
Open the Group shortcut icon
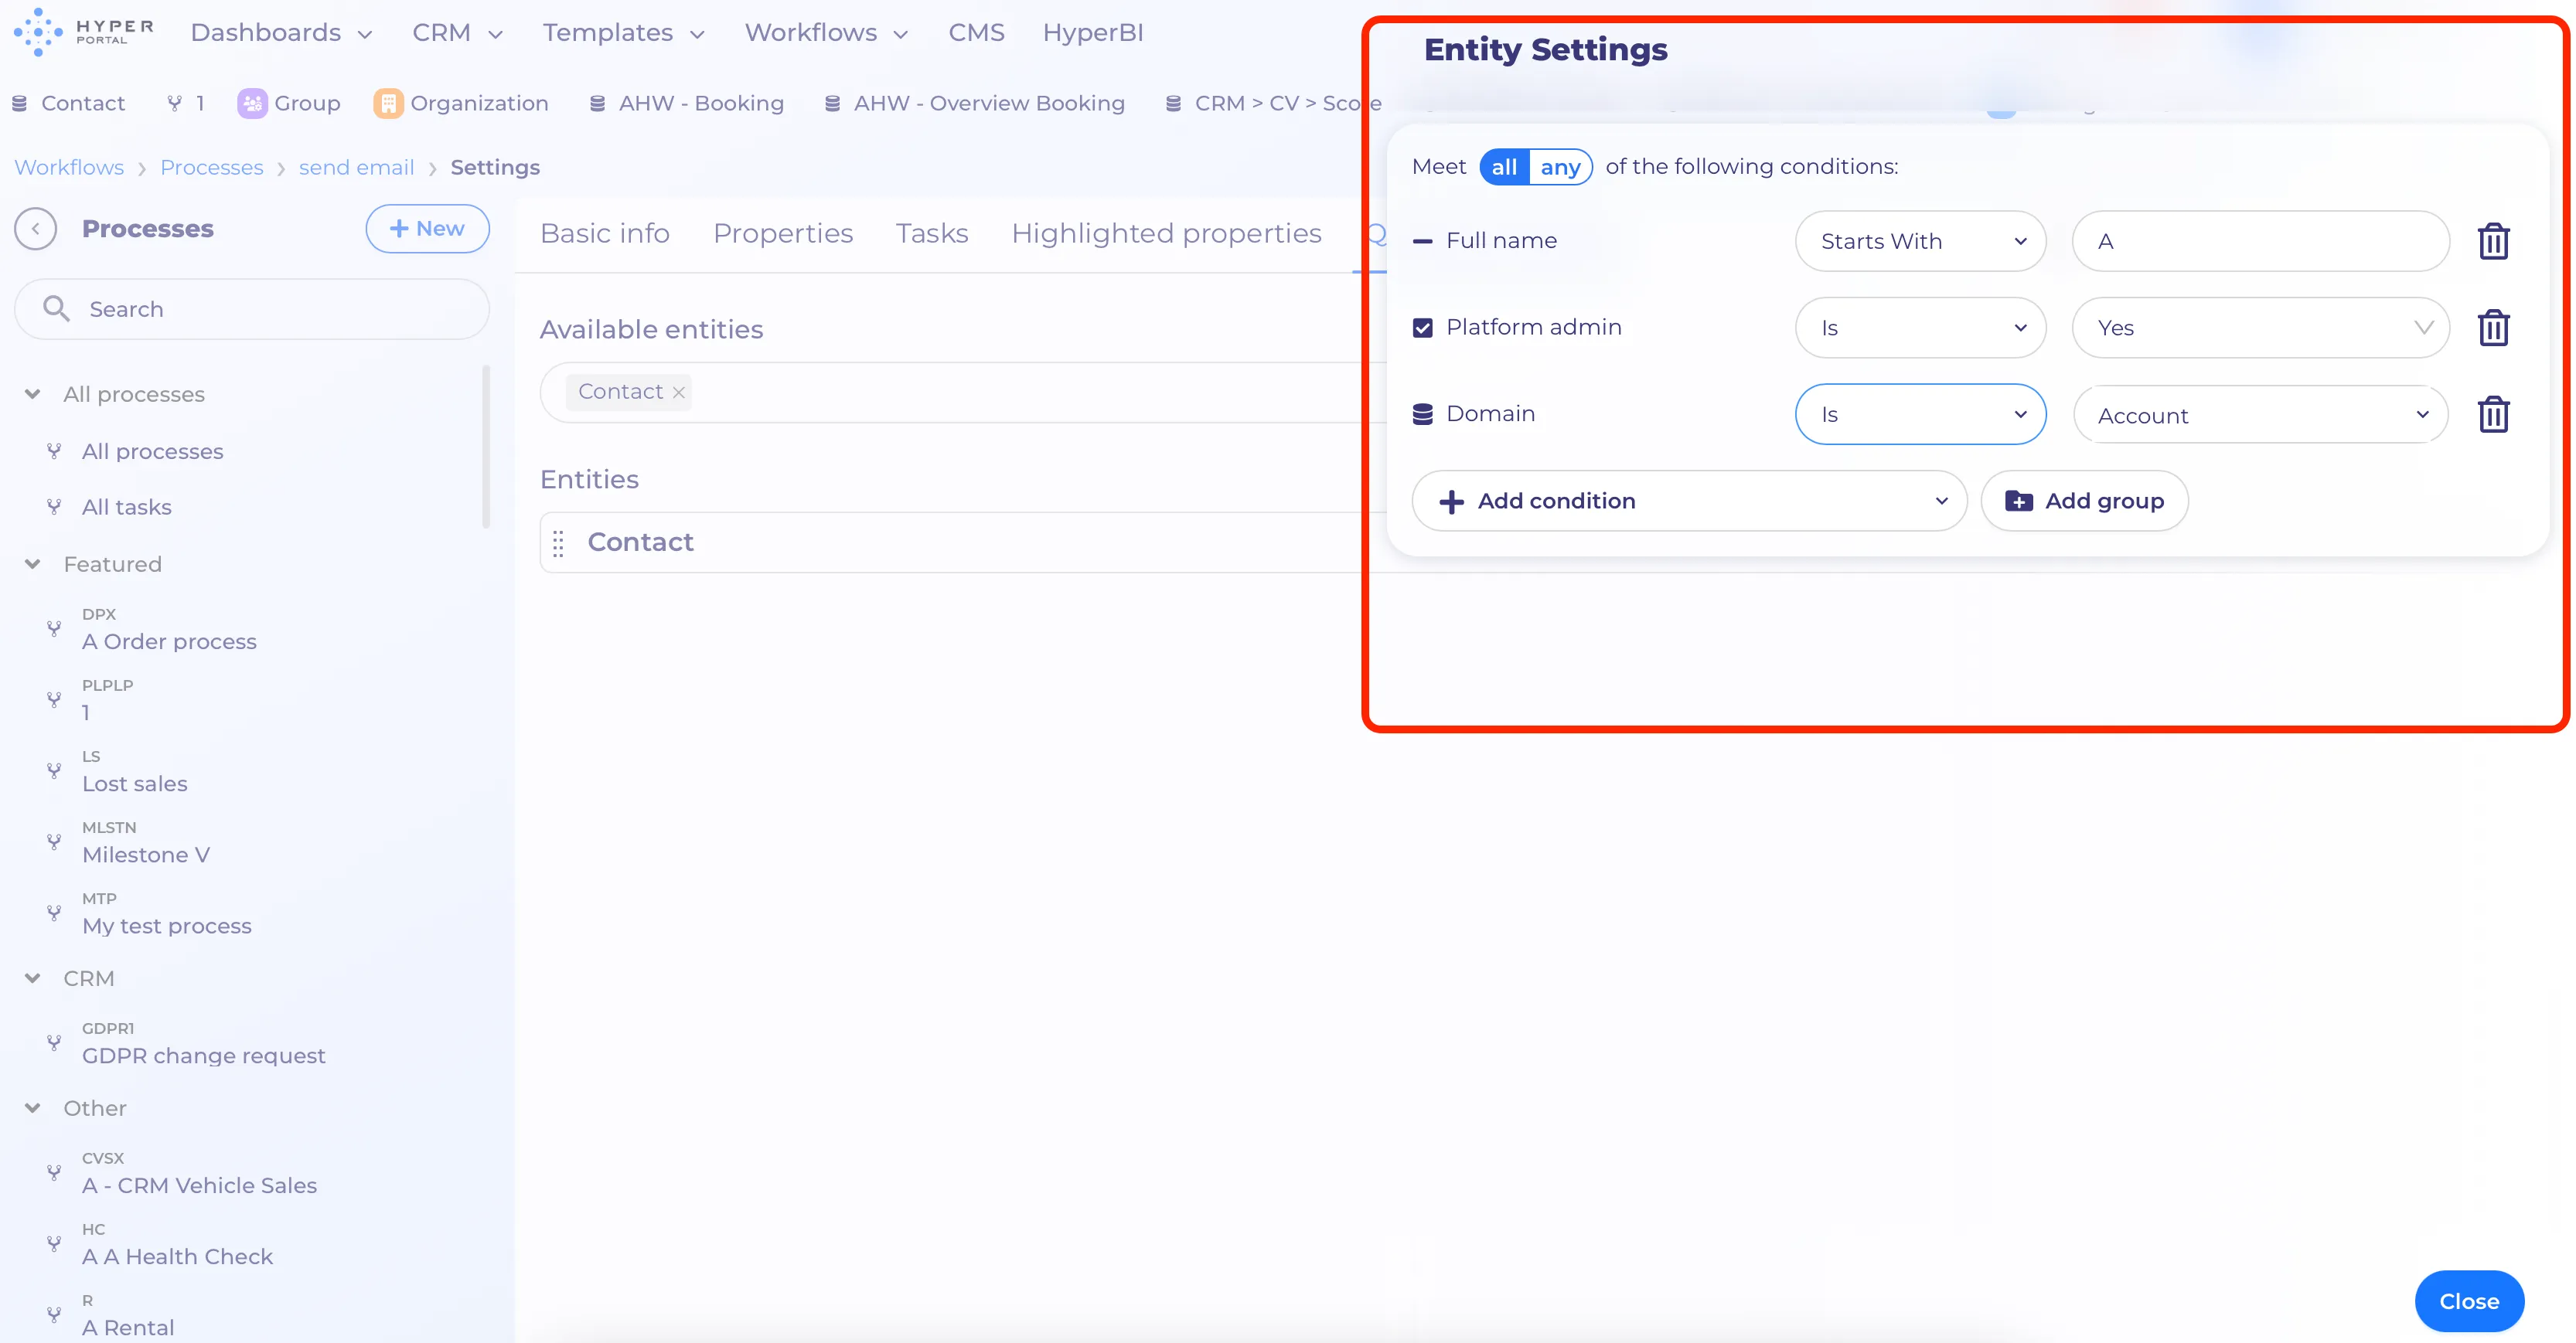click(252, 103)
